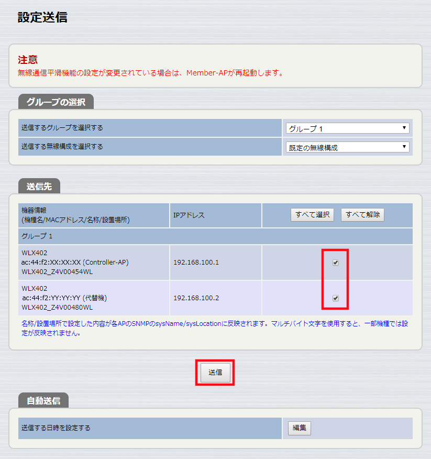The image size is (431, 459).
Task: Select the 192.168.100.2 IP address text
Action: 196,298
